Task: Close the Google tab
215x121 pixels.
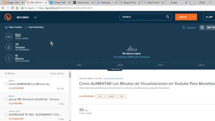Action: tap(186, 3)
